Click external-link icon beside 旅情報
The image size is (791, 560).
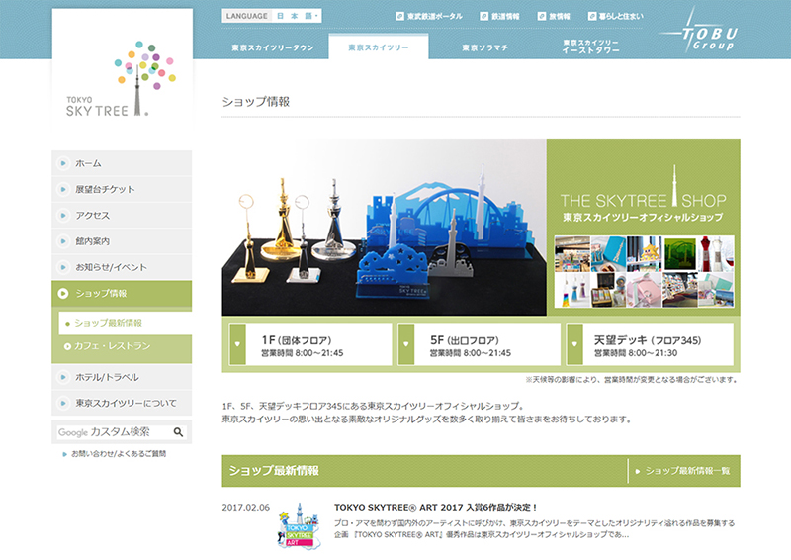tap(542, 17)
